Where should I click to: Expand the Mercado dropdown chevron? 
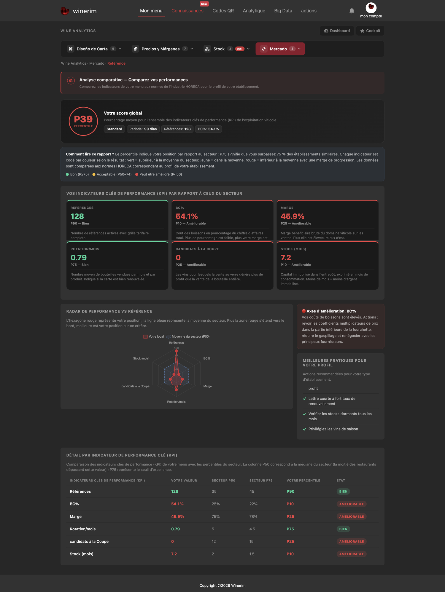pos(299,49)
